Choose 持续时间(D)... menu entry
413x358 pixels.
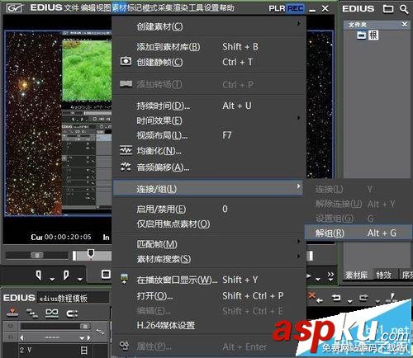pos(209,106)
